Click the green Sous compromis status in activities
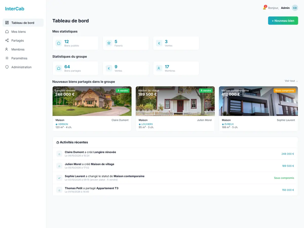The height and width of the screenshot is (228, 304). [x=284, y=178]
